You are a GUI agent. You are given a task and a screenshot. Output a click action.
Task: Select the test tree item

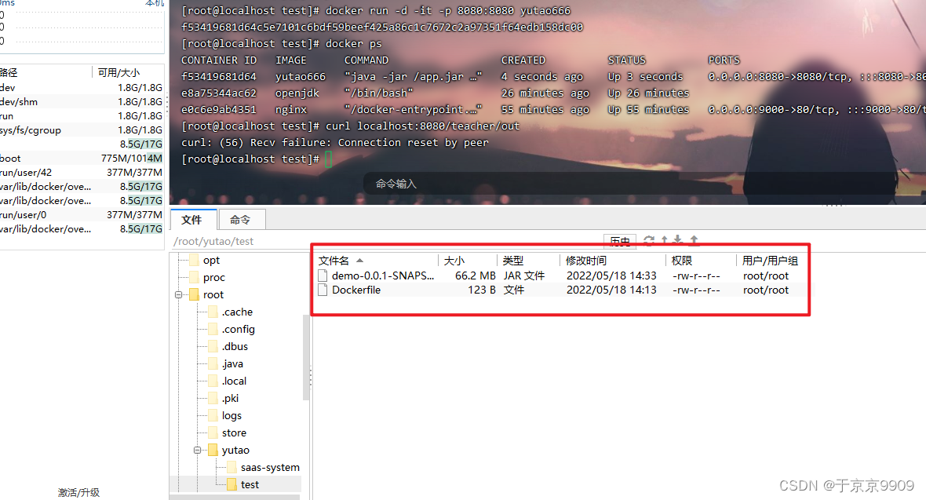(250, 484)
